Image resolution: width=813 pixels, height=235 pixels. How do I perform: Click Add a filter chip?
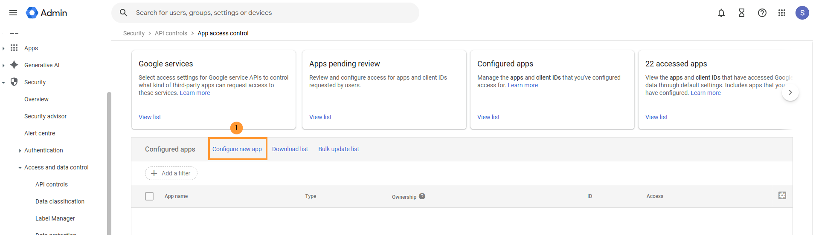pyautogui.click(x=171, y=173)
